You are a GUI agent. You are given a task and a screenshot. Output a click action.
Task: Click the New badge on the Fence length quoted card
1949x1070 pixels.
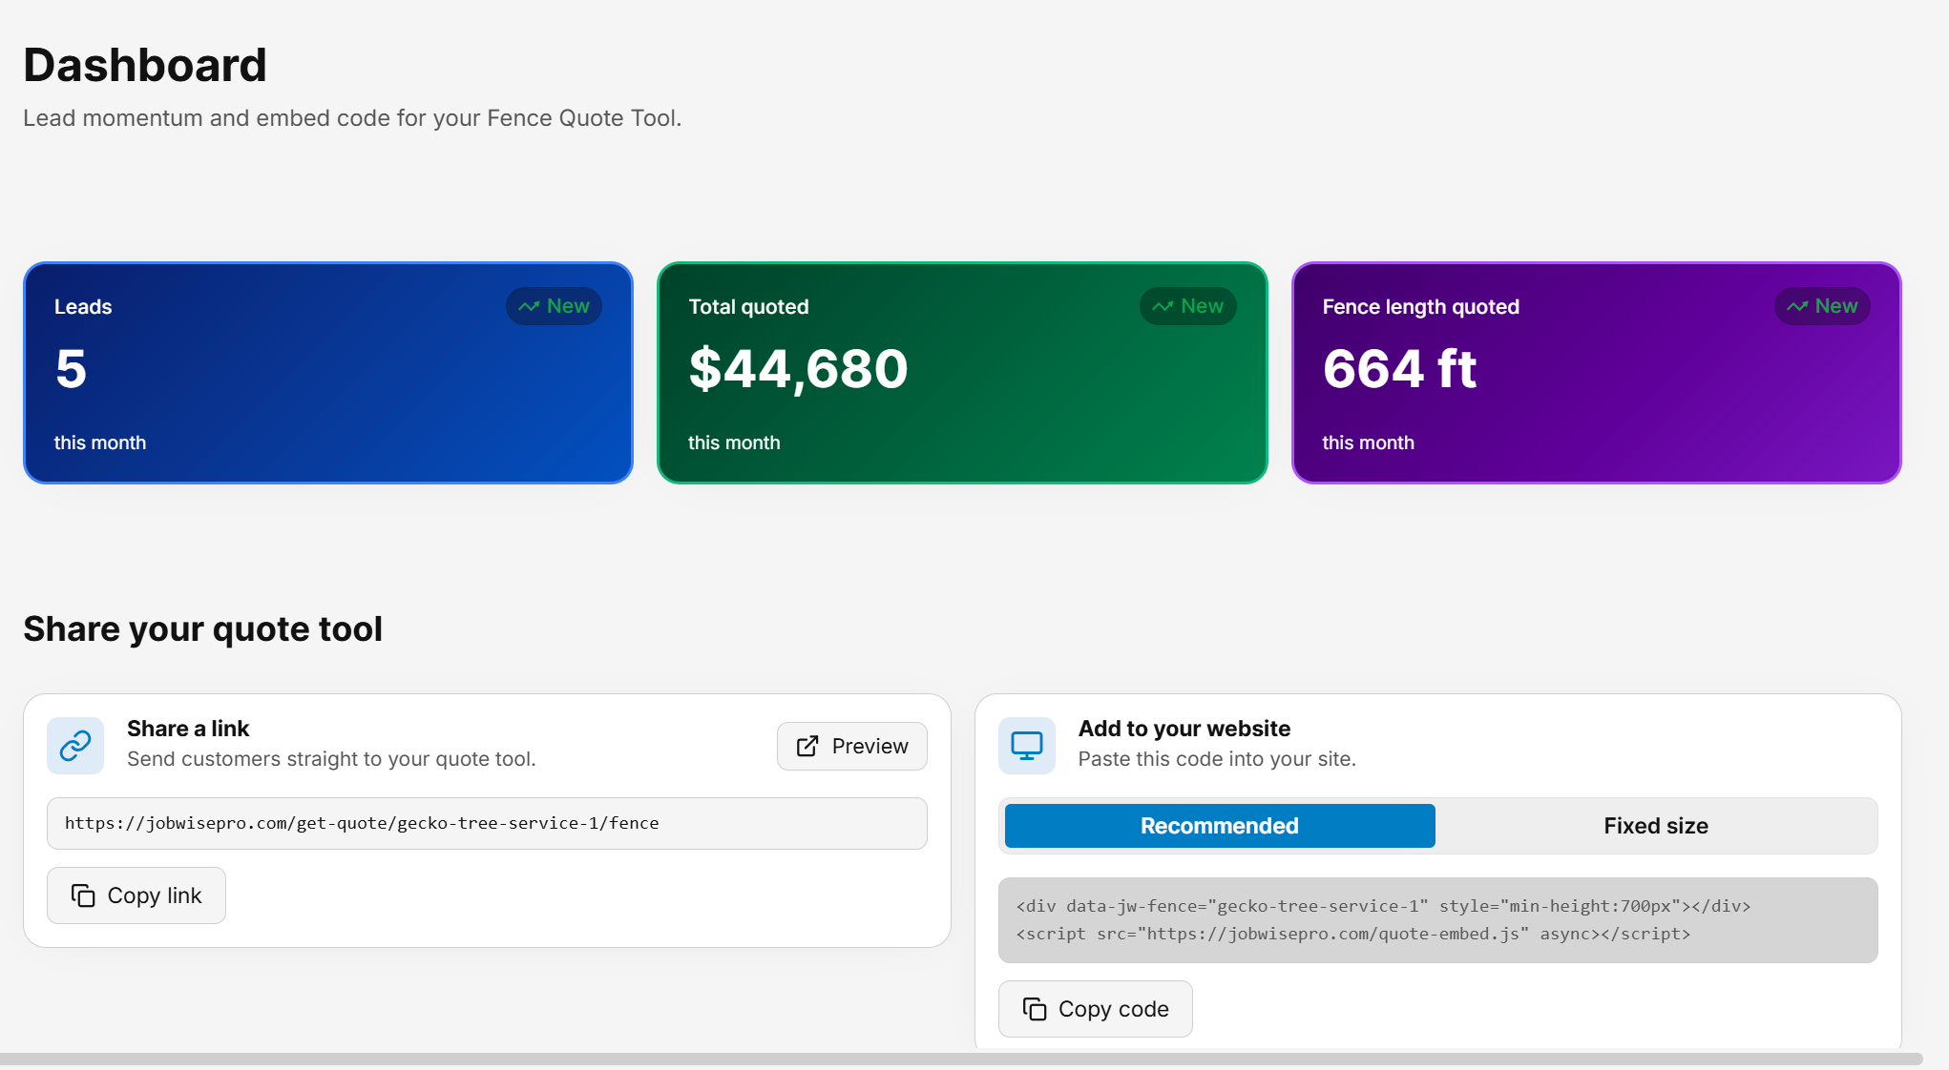(x=1822, y=306)
